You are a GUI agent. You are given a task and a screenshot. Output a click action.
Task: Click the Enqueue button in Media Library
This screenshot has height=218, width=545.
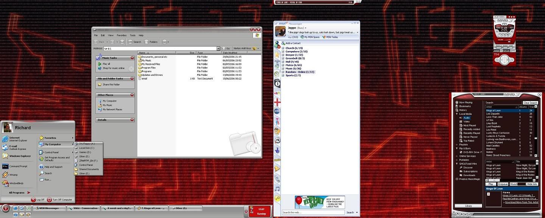[503, 184]
